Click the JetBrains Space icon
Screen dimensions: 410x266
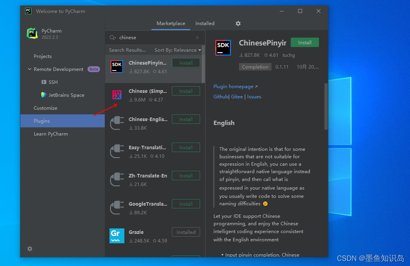click(x=44, y=95)
